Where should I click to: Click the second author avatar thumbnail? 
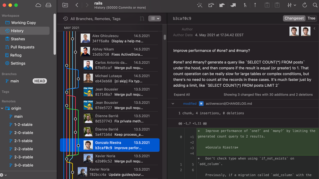pyautogui.click(x=306, y=31)
